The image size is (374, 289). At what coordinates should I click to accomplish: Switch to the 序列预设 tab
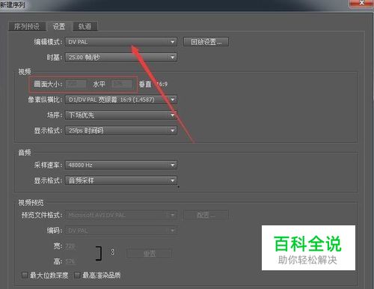[x=27, y=26]
